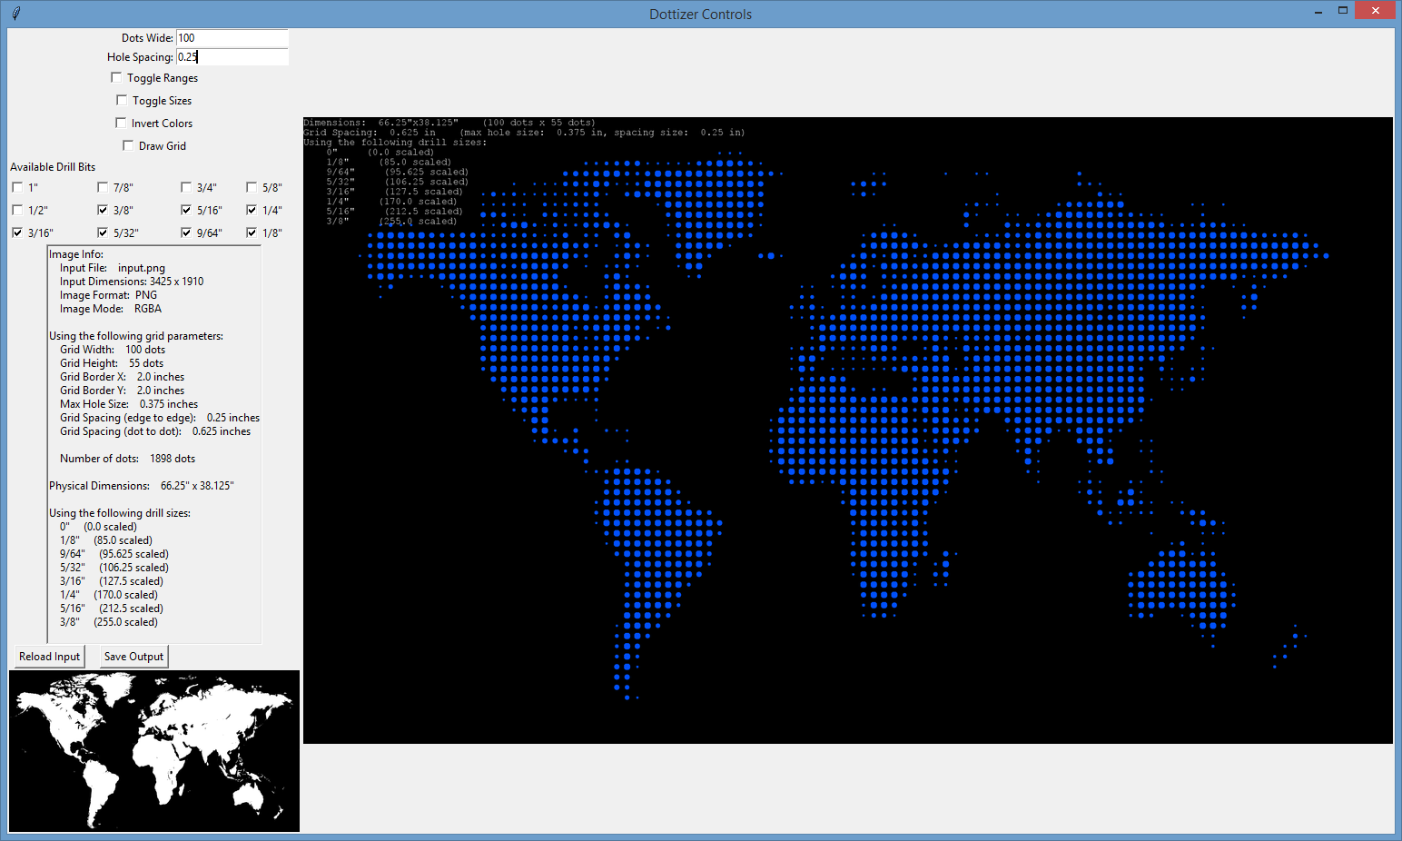This screenshot has width=1402, height=841.
Task: Uncheck the 5/16" drill bit
Action: [x=186, y=211]
